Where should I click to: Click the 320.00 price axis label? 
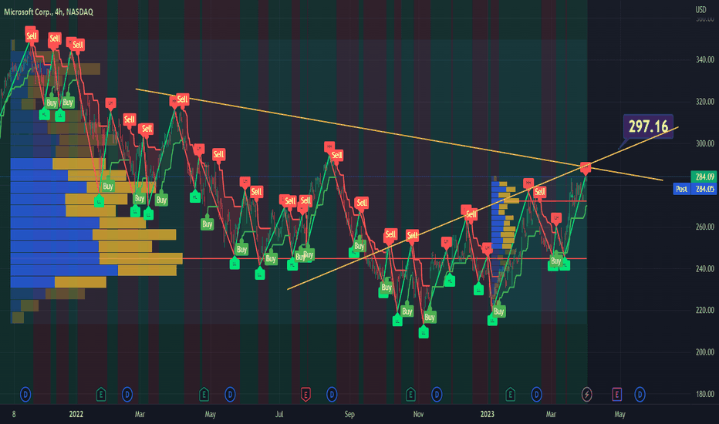(705, 101)
